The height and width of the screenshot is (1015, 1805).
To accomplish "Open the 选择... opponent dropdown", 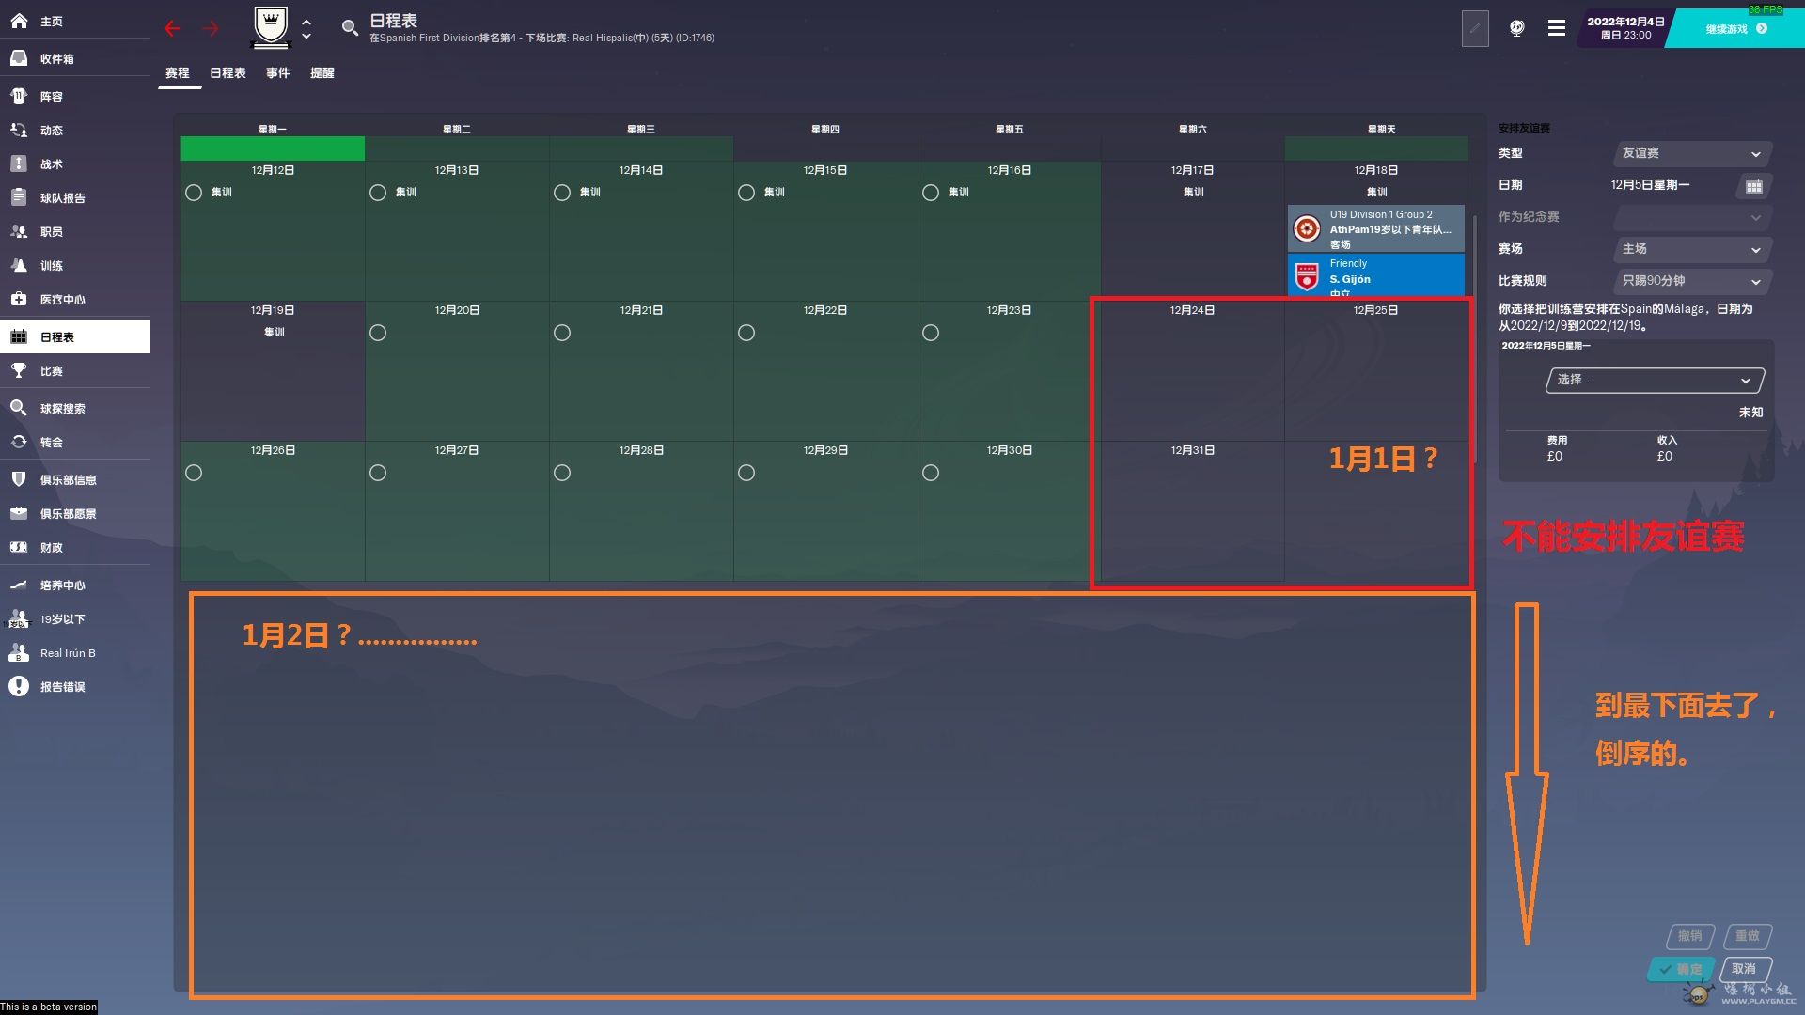I will tap(1655, 380).
